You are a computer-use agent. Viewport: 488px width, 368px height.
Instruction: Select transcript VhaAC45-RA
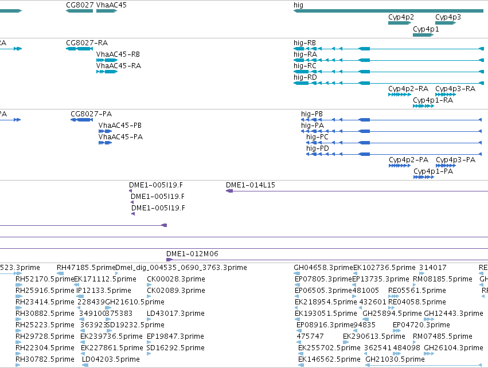107,72
